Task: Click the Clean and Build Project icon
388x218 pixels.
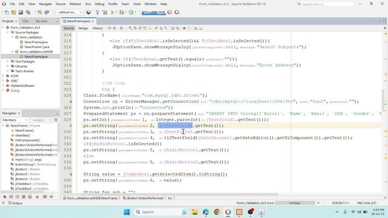Action: click(105, 12)
